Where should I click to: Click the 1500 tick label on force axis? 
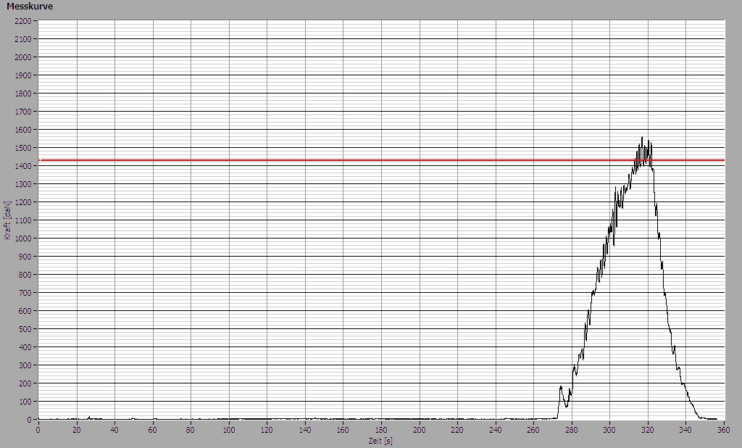click(x=22, y=148)
